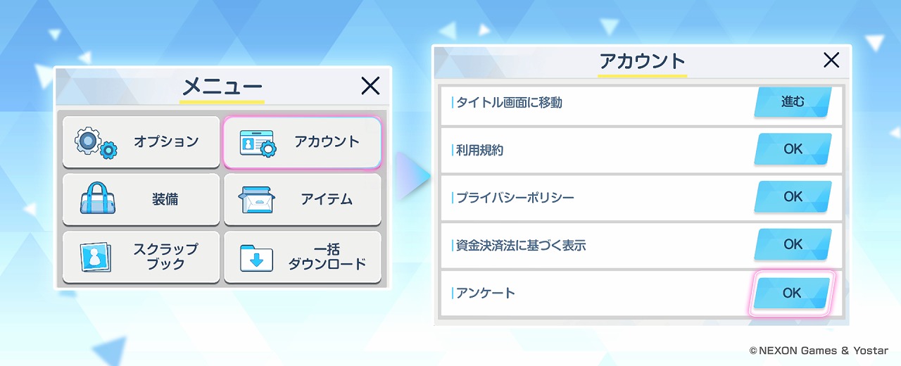This screenshot has height=366, width=901.
Task: Click the gears icon beside オプション
Action: pyautogui.click(x=96, y=143)
